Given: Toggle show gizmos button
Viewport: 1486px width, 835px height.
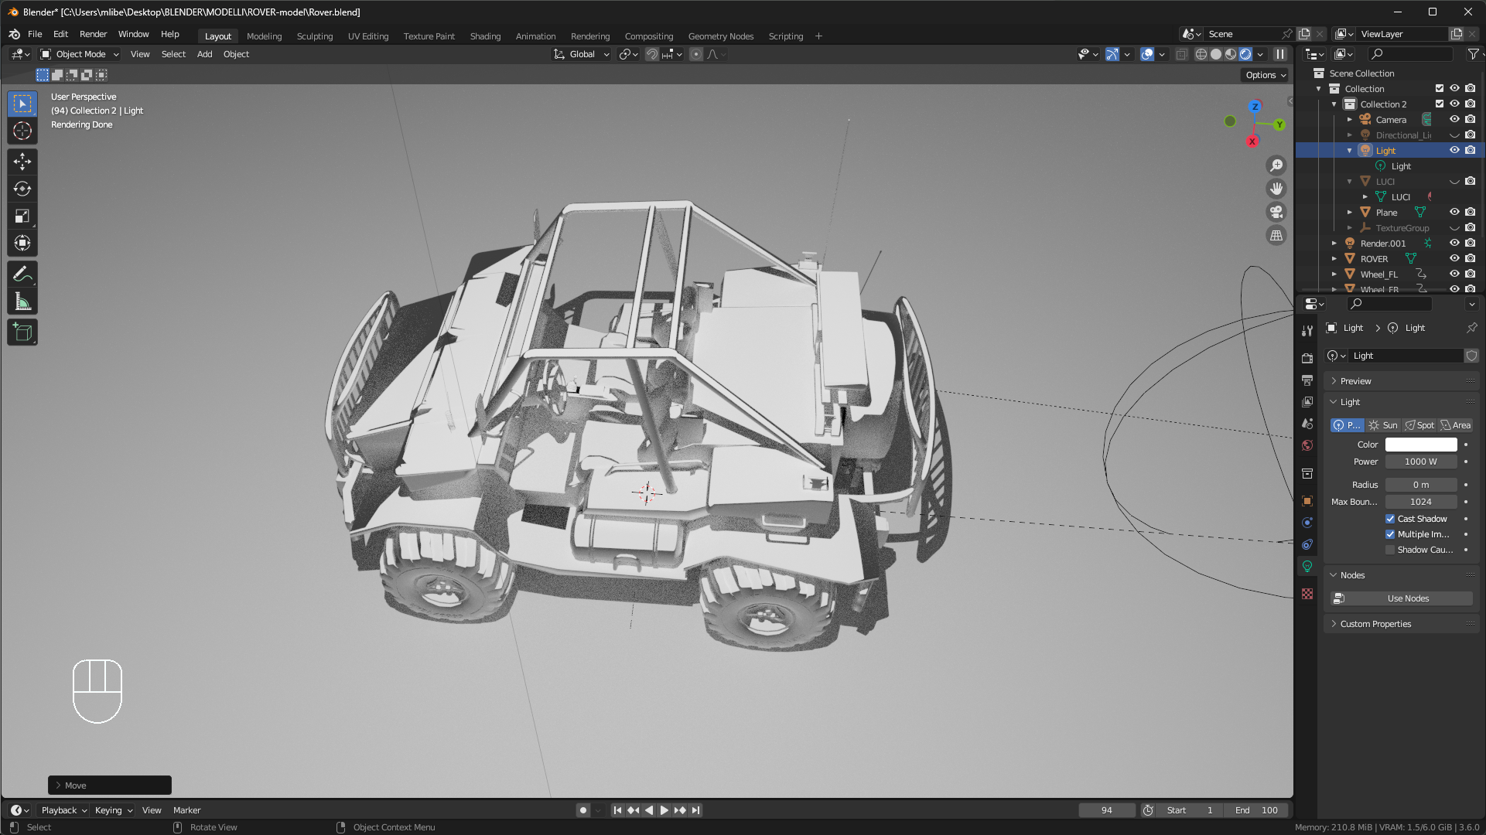Looking at the screenshot, I should click(x=1112, y=54).
